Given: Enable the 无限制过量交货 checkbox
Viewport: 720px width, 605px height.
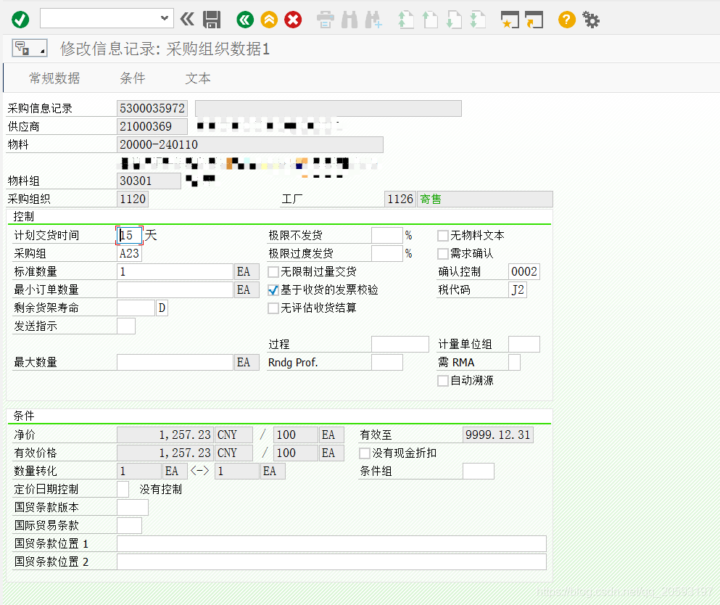Looking at the screenshot, I should point(273,272).
